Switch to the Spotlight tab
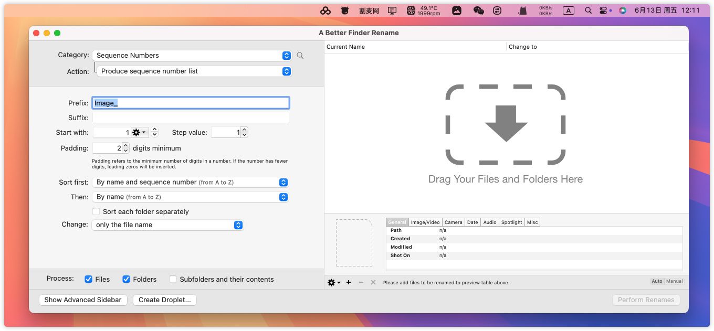This screenshot has height=331, width=714. point(511,222)
